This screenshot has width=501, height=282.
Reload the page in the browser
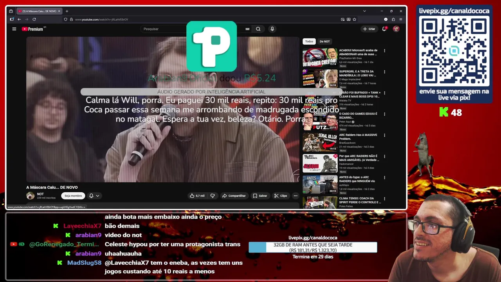(x=34, y=19)
